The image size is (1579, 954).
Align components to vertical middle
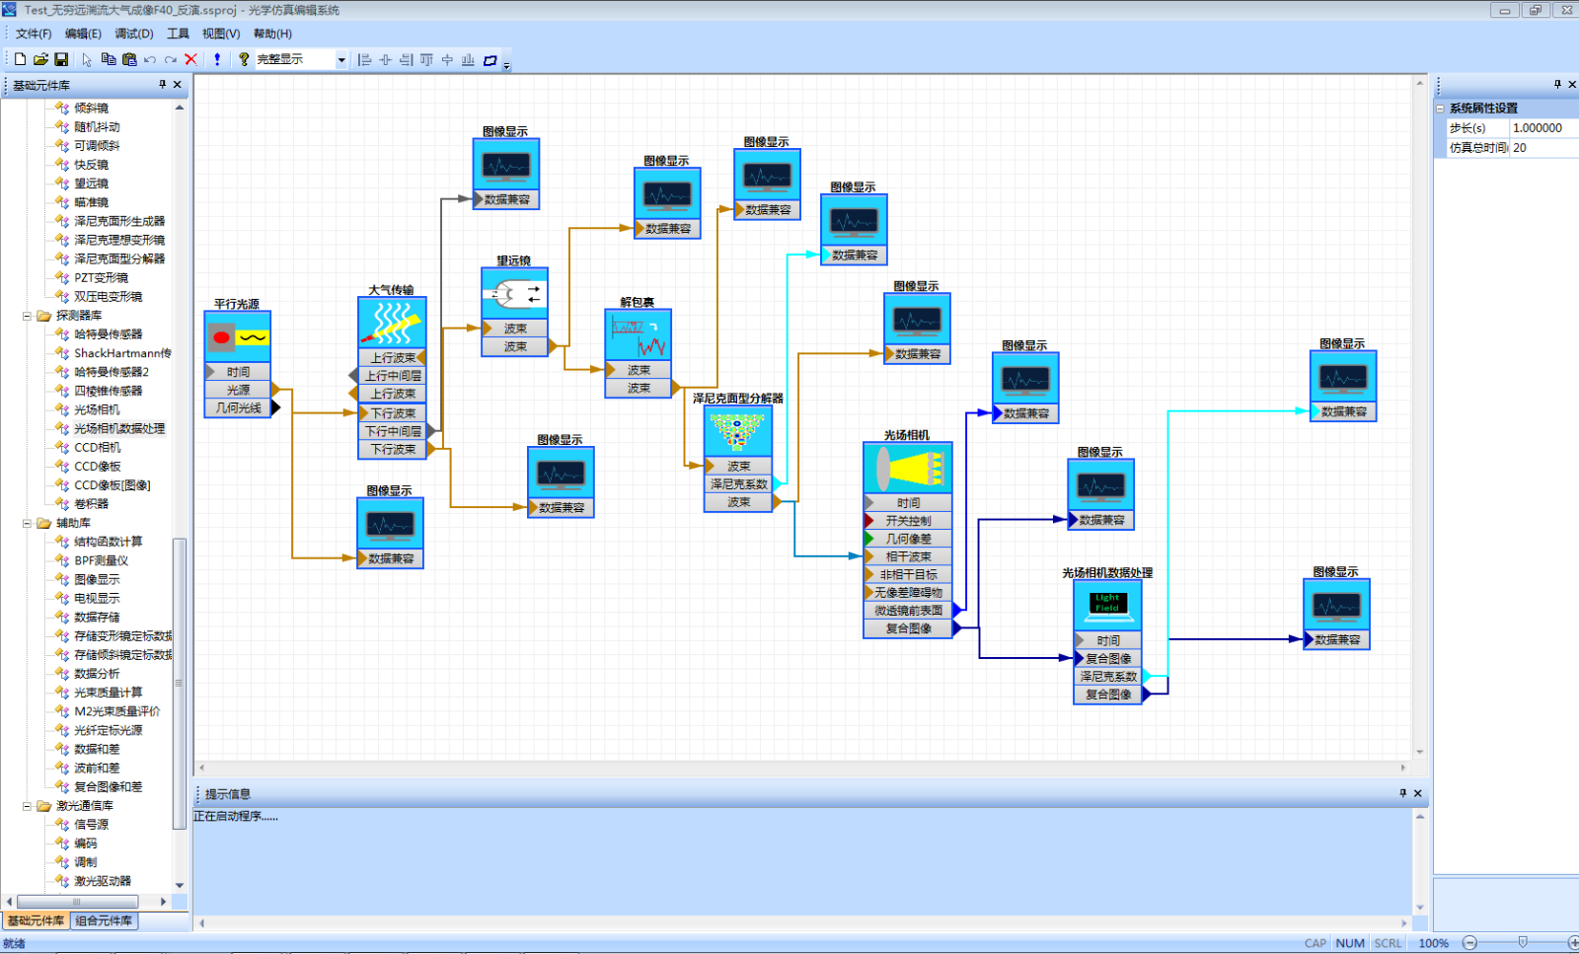[x=447, y=60]
